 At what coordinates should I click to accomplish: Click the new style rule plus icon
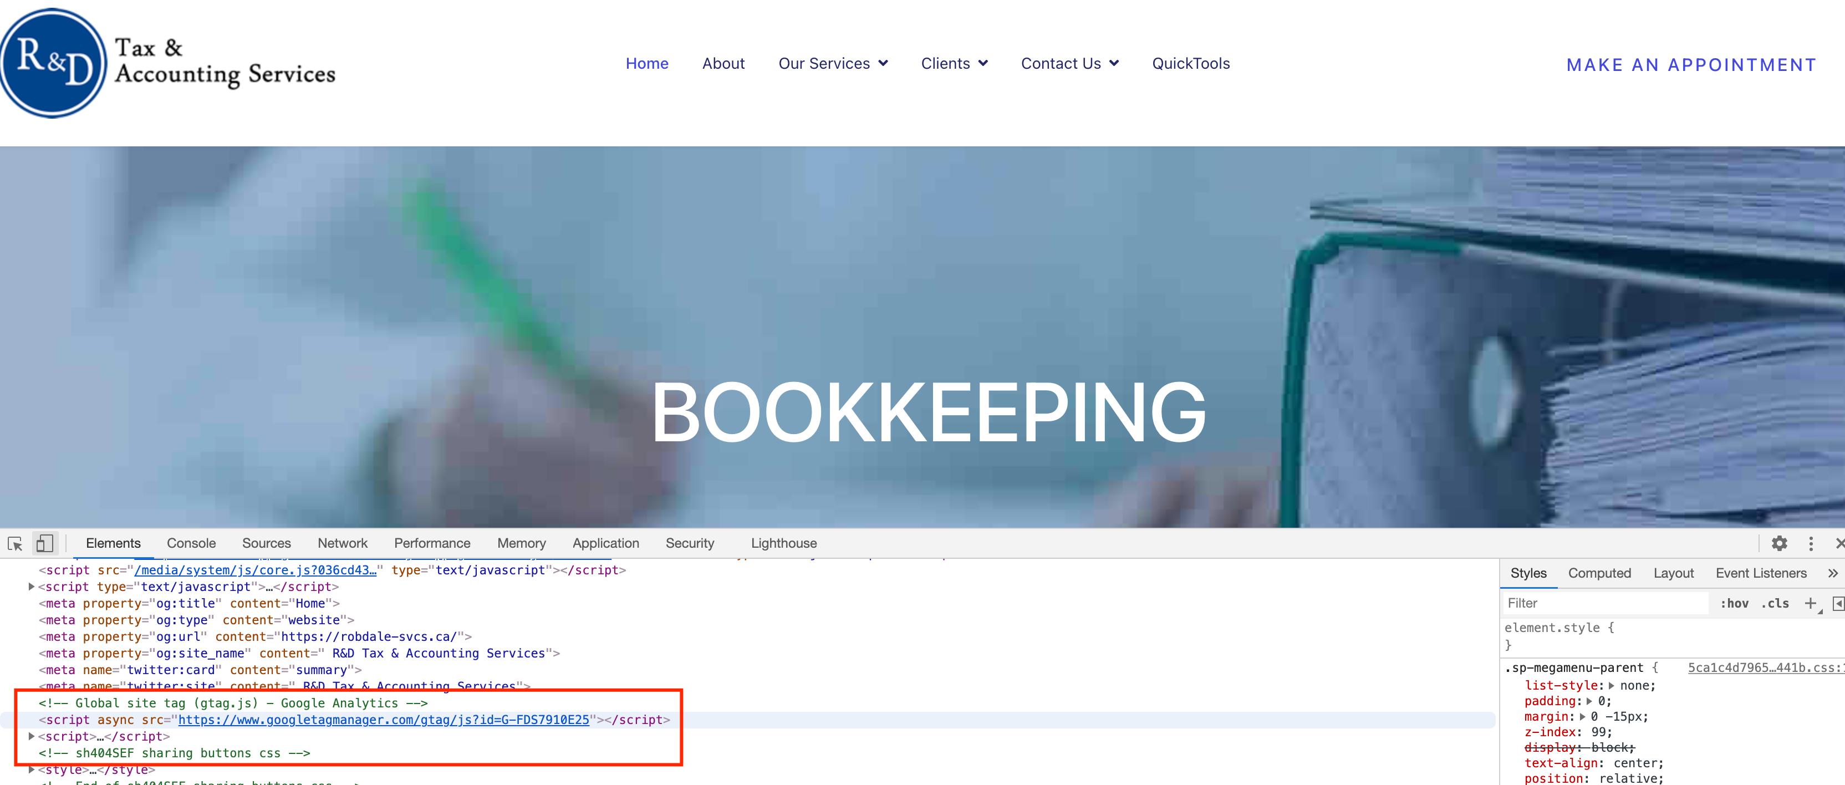click(1810, 603)
